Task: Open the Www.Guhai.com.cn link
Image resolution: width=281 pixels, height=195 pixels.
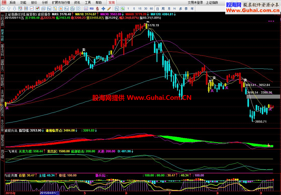Action: 253,10
